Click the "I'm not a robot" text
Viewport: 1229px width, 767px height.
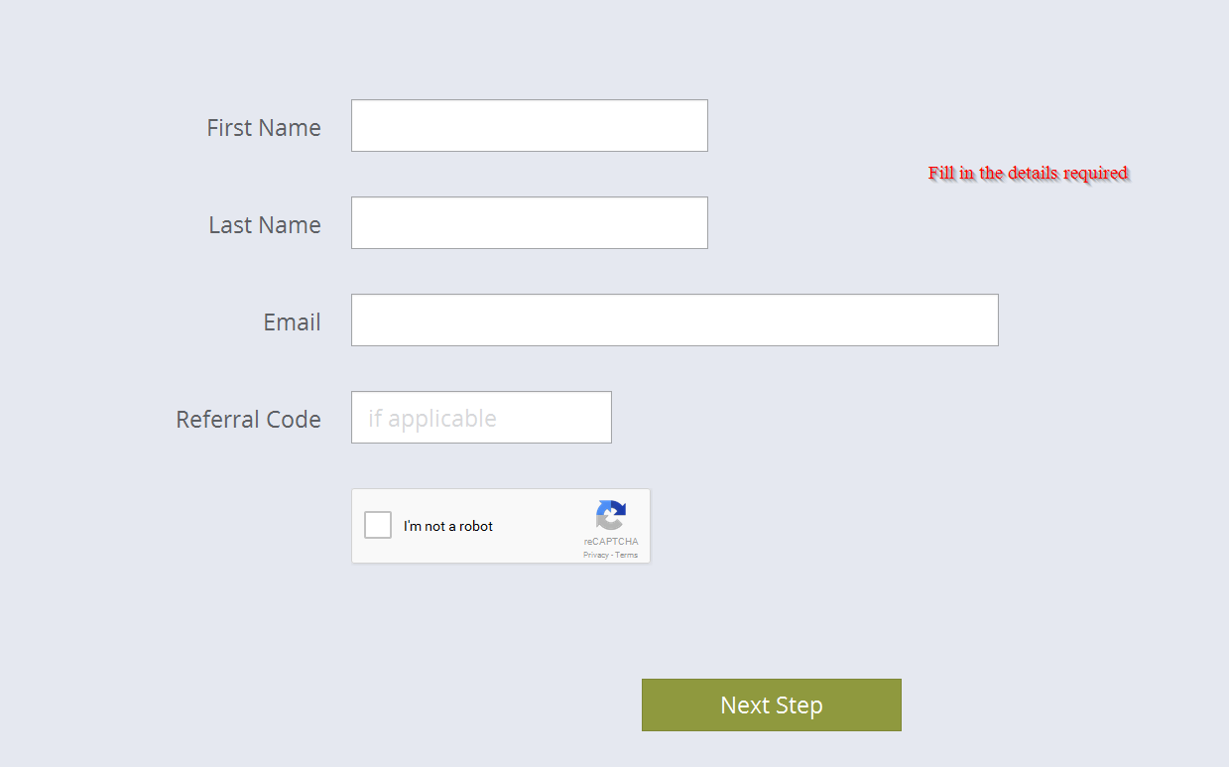click(448, 527)
